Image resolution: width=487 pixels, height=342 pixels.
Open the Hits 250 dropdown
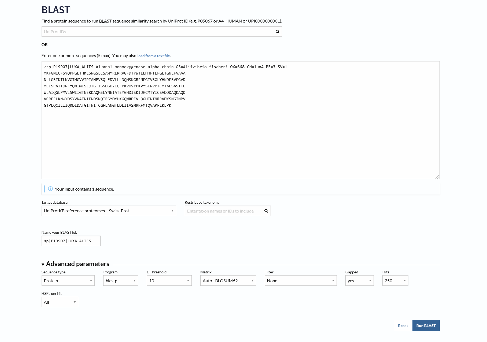tap(395, 281)
